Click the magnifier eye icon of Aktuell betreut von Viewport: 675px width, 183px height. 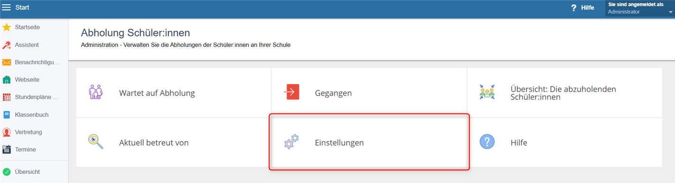96,142
